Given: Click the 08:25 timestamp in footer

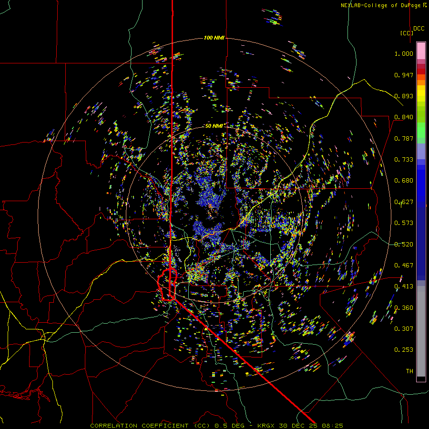Looking at the screenshot, I should click(x=333, y=426).
